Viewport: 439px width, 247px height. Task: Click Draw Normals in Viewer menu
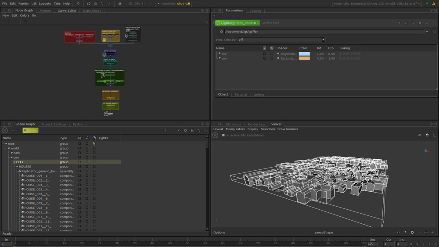288,129
